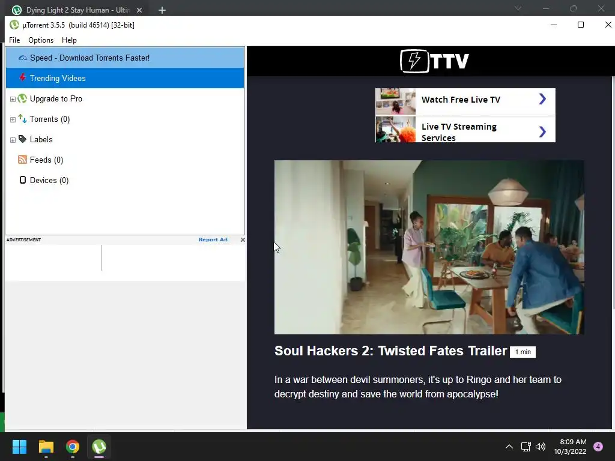Click the red lightning icon beside Trending Videos
This screenshot has height=461, width=615.
(x=23, y=77)
